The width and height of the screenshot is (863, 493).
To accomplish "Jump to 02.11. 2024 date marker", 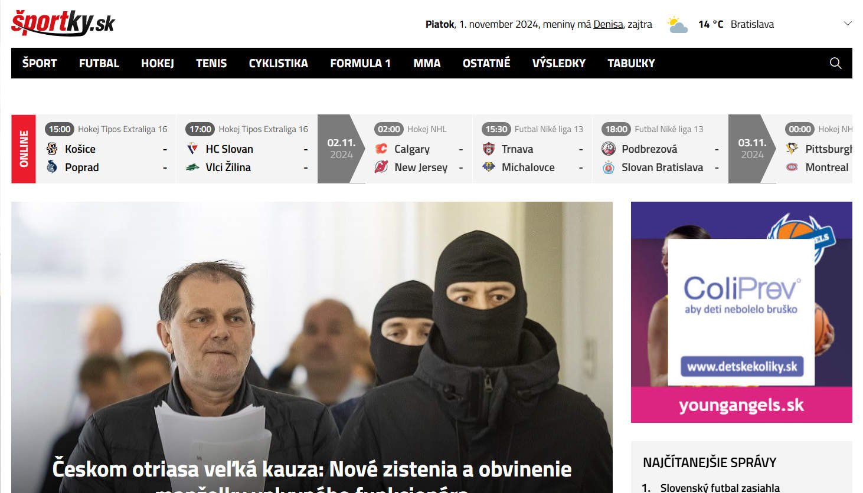I will (x=341, y=149).
